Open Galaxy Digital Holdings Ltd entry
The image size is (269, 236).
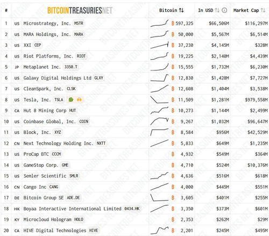coord(58,78)
